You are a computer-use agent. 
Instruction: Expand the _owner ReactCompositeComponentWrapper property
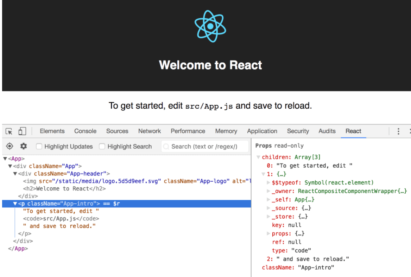click(268, 191)
